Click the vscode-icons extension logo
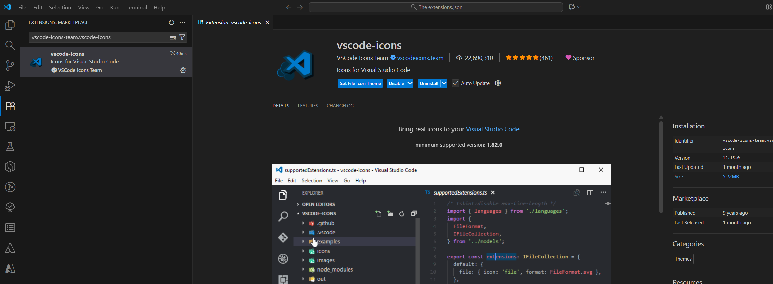This screenshot has height=284, width=773. coord(295,65)
